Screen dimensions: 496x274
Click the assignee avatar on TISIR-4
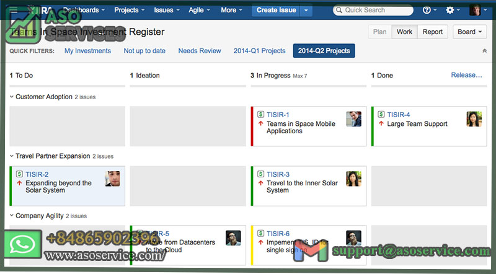coord(474,119)
